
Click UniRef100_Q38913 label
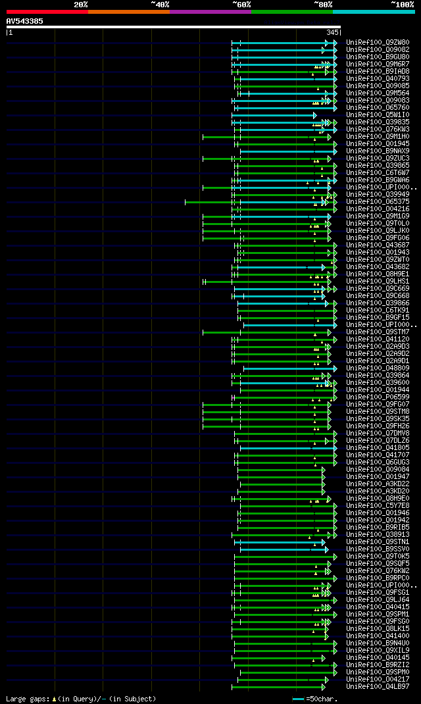click(378, 535)
